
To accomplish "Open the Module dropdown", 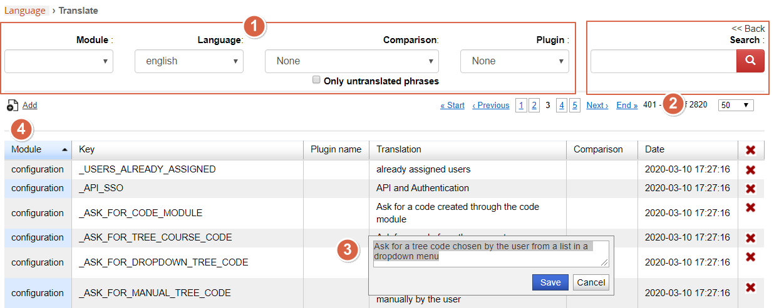I will click(x=59, y=61).
